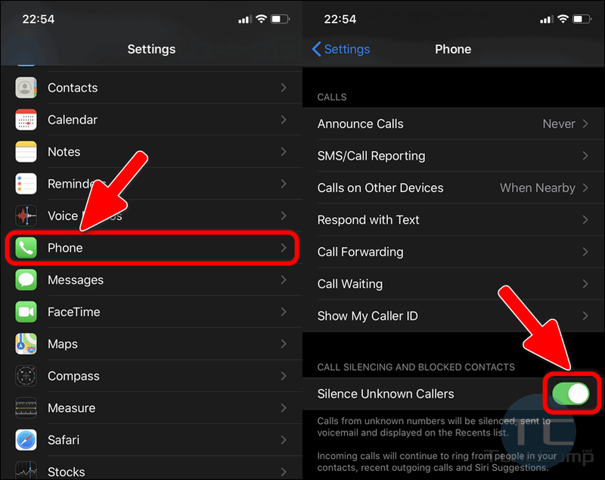Expand the Calendar row chevron

284,119
